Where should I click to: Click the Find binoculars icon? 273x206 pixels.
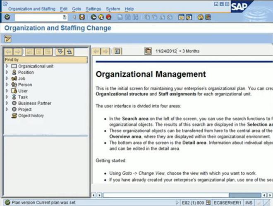(x=128, y=17)
